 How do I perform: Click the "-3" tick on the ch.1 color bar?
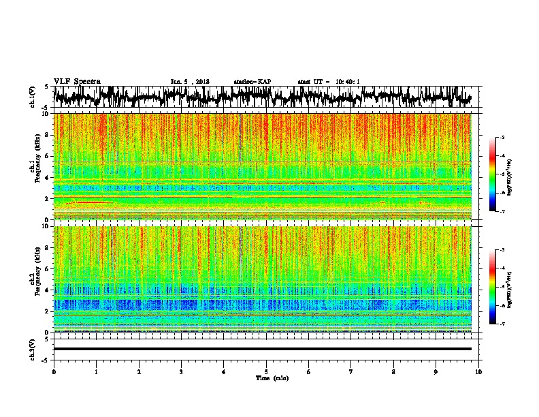(502, 138)
